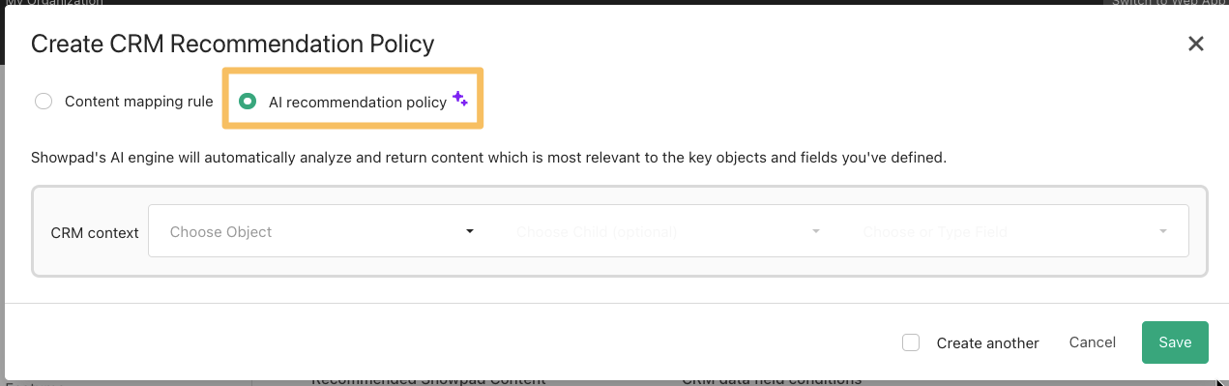Image resolution: width=1229 pixels, height=386 pixels.
Task: Close the Create CRM Recommendation Policy dialog
Action: click(1196, 44)
